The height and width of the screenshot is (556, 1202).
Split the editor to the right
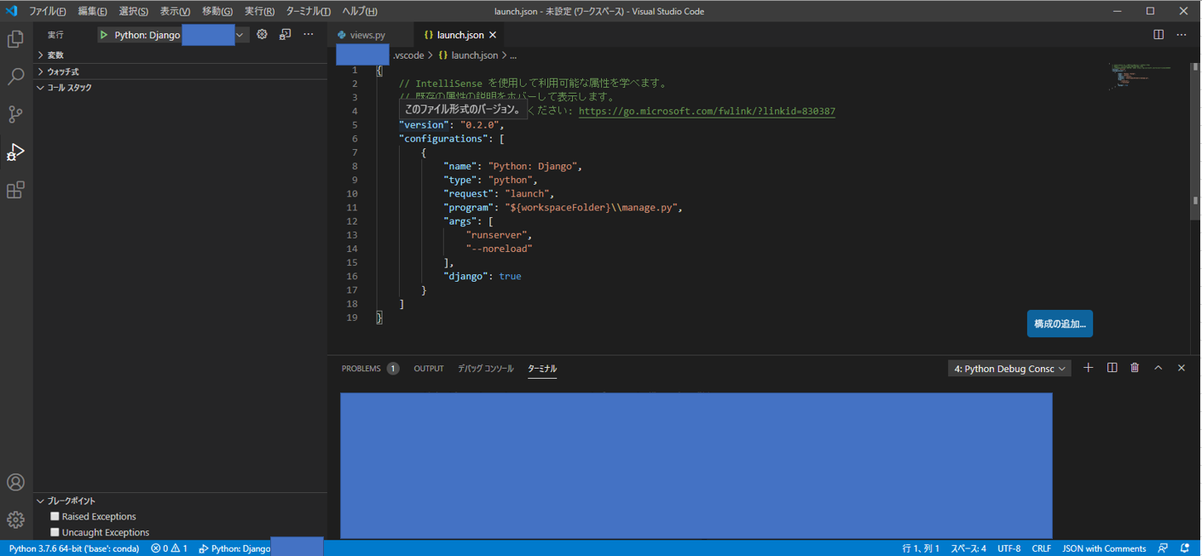1158,35
